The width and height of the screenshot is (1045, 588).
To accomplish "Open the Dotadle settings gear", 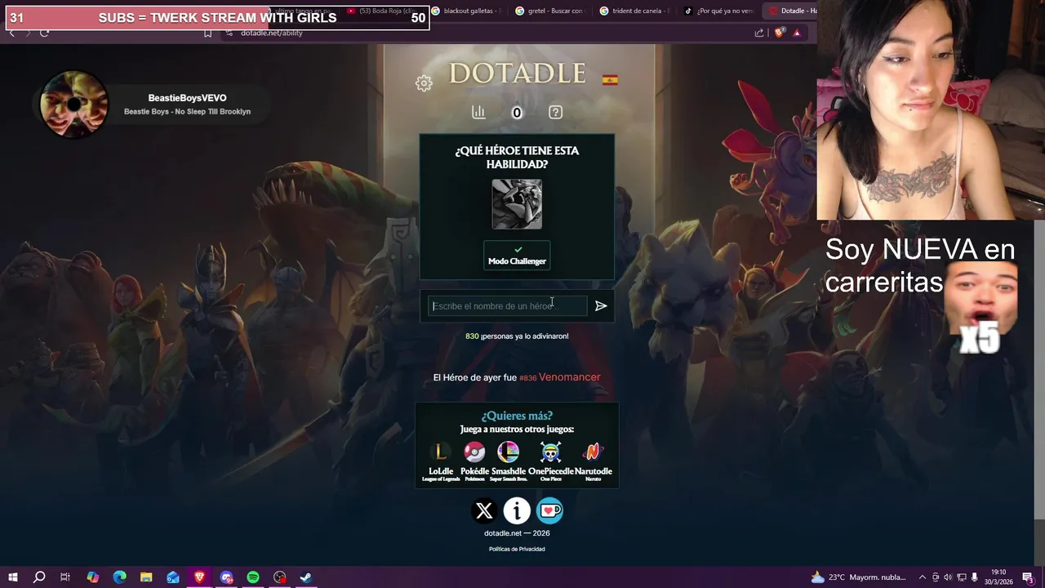I will (x=424, y=83).
